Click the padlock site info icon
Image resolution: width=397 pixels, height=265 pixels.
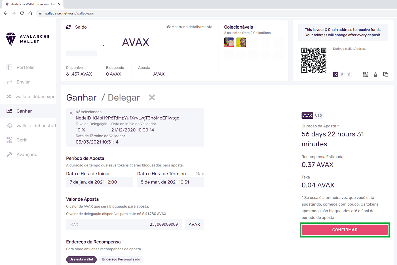[40, 13]
